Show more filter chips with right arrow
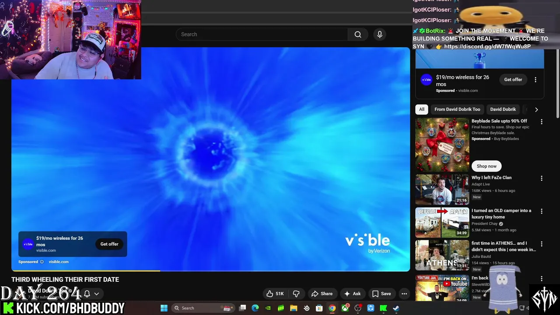Image resolution: width=560 pixels, height=315 pixels. [536, 109]
